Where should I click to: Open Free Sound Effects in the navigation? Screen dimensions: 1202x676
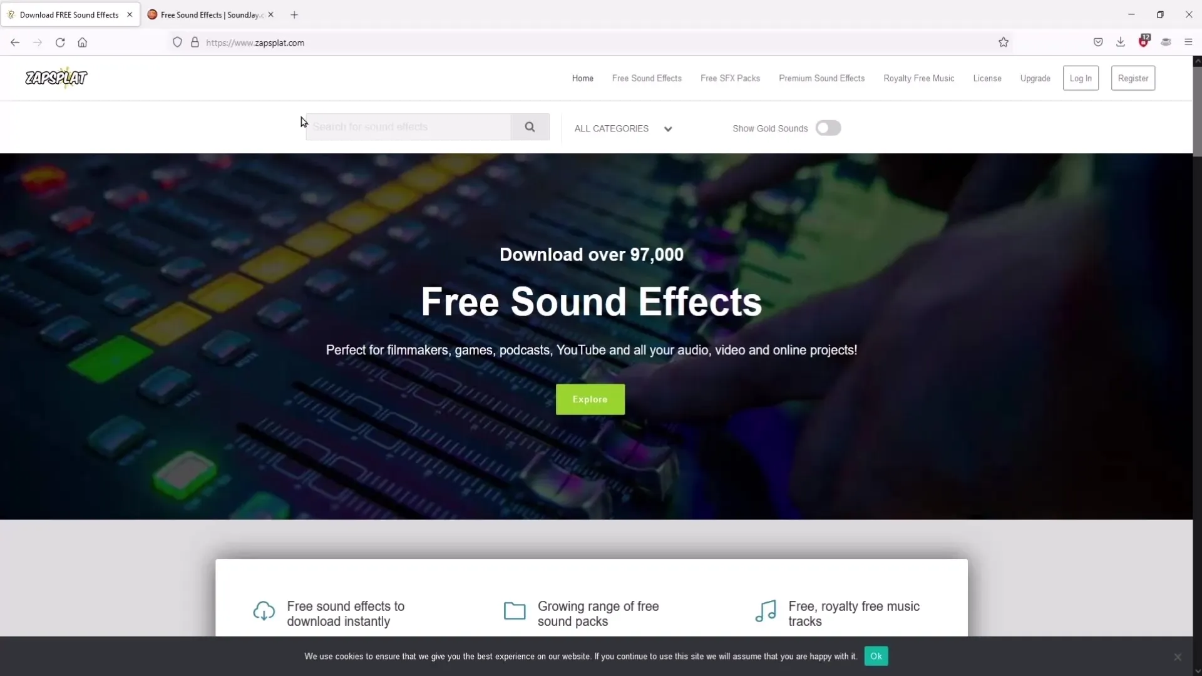tap(647, 78)
